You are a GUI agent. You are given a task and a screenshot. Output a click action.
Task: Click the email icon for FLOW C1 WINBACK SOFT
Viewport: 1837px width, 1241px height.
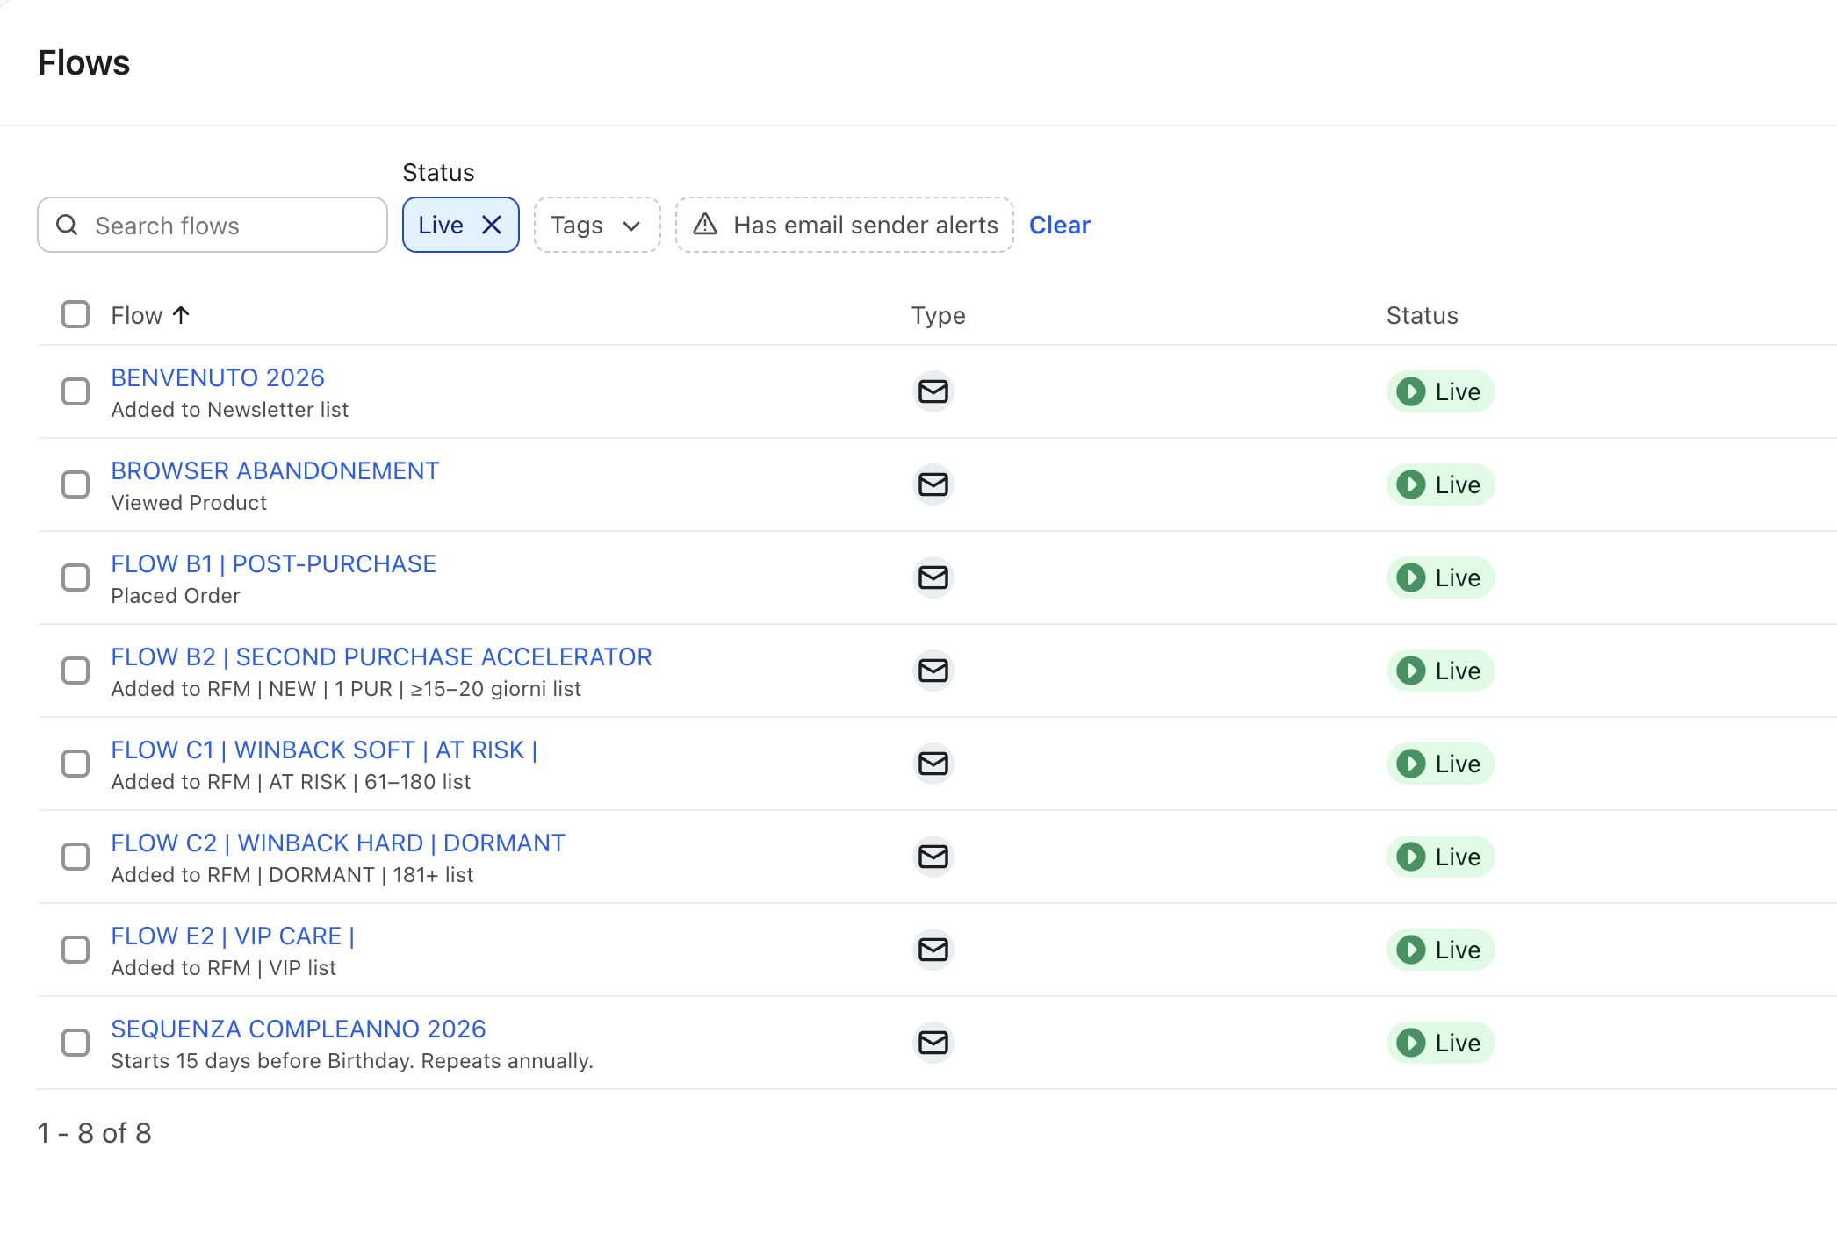tap(933, 764)
